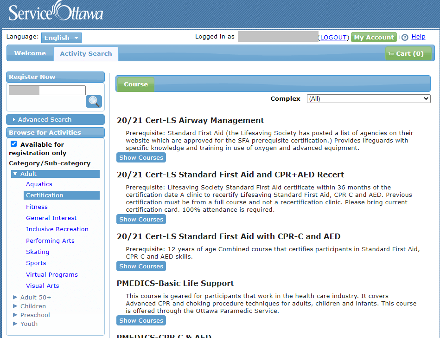
Task: Click the ServiceOttawa logo
Action: tap(56, 12)
